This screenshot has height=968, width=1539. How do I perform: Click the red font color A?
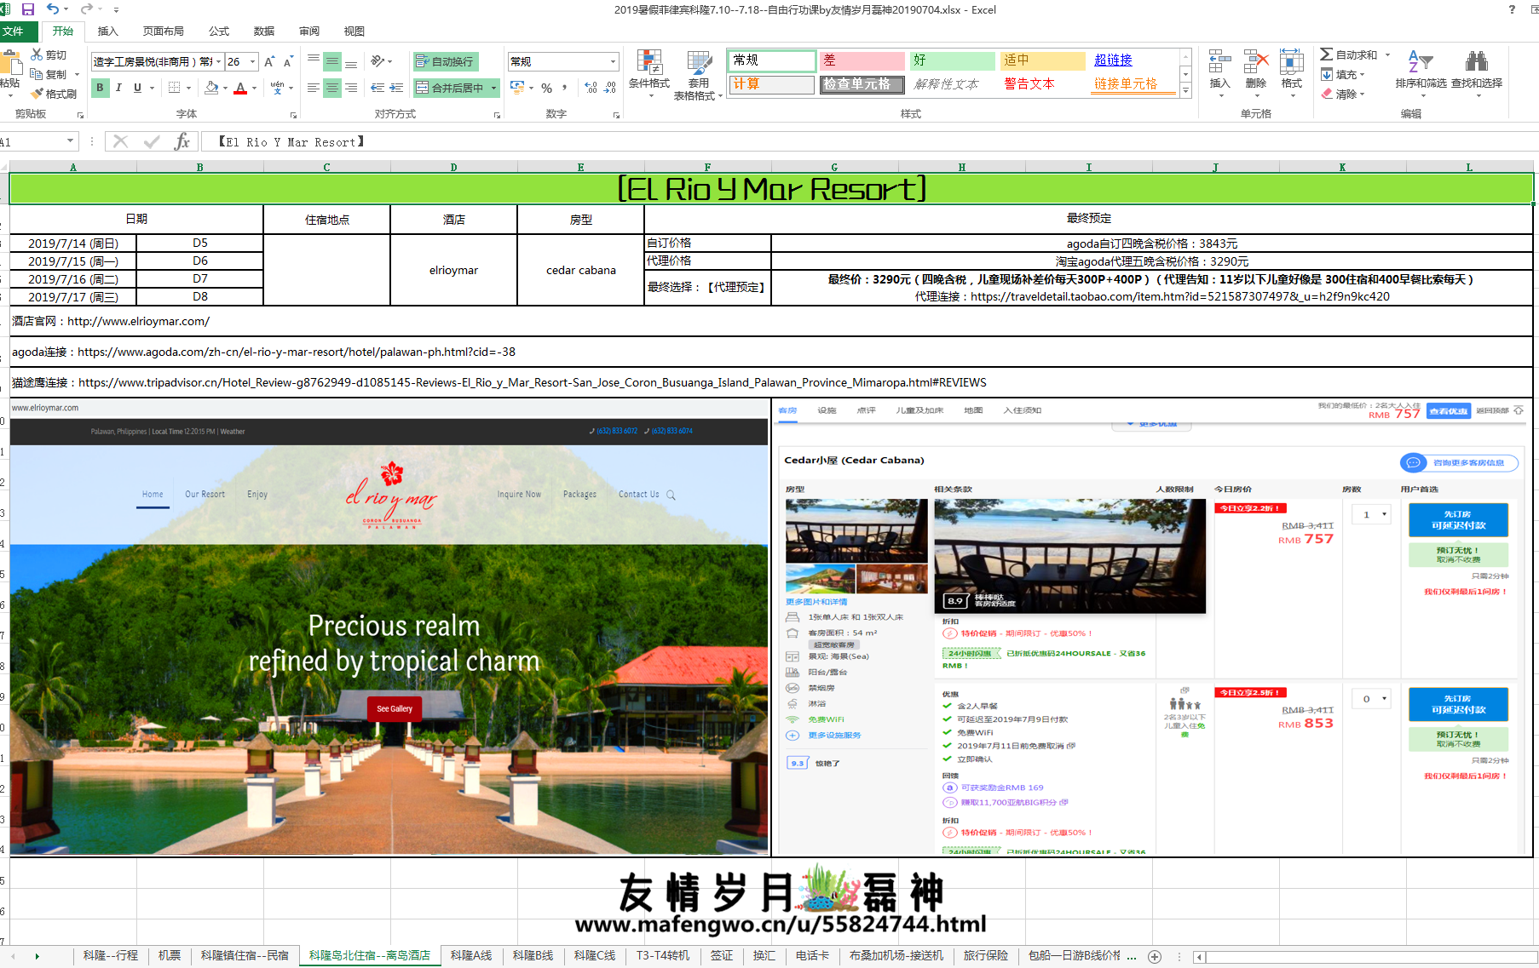pos(240,88)
